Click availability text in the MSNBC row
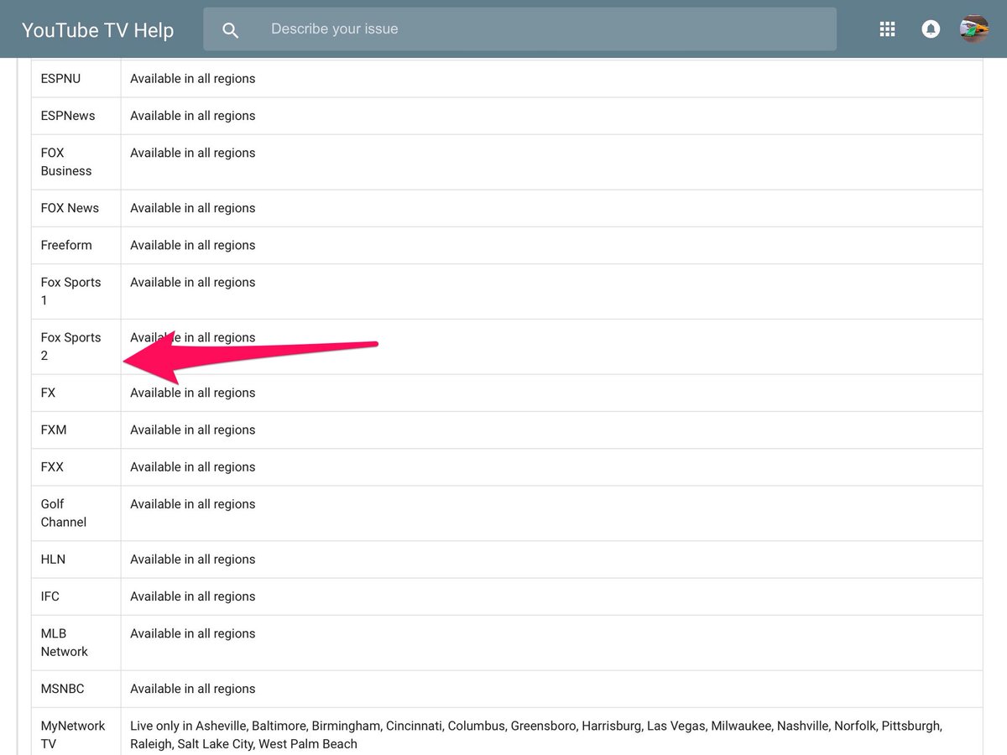Screen dimensions: 1007x755 click(x=193, y=688)
